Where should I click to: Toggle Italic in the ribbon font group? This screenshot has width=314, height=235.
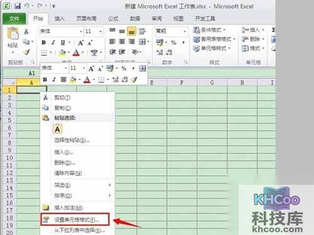point(53,43)
